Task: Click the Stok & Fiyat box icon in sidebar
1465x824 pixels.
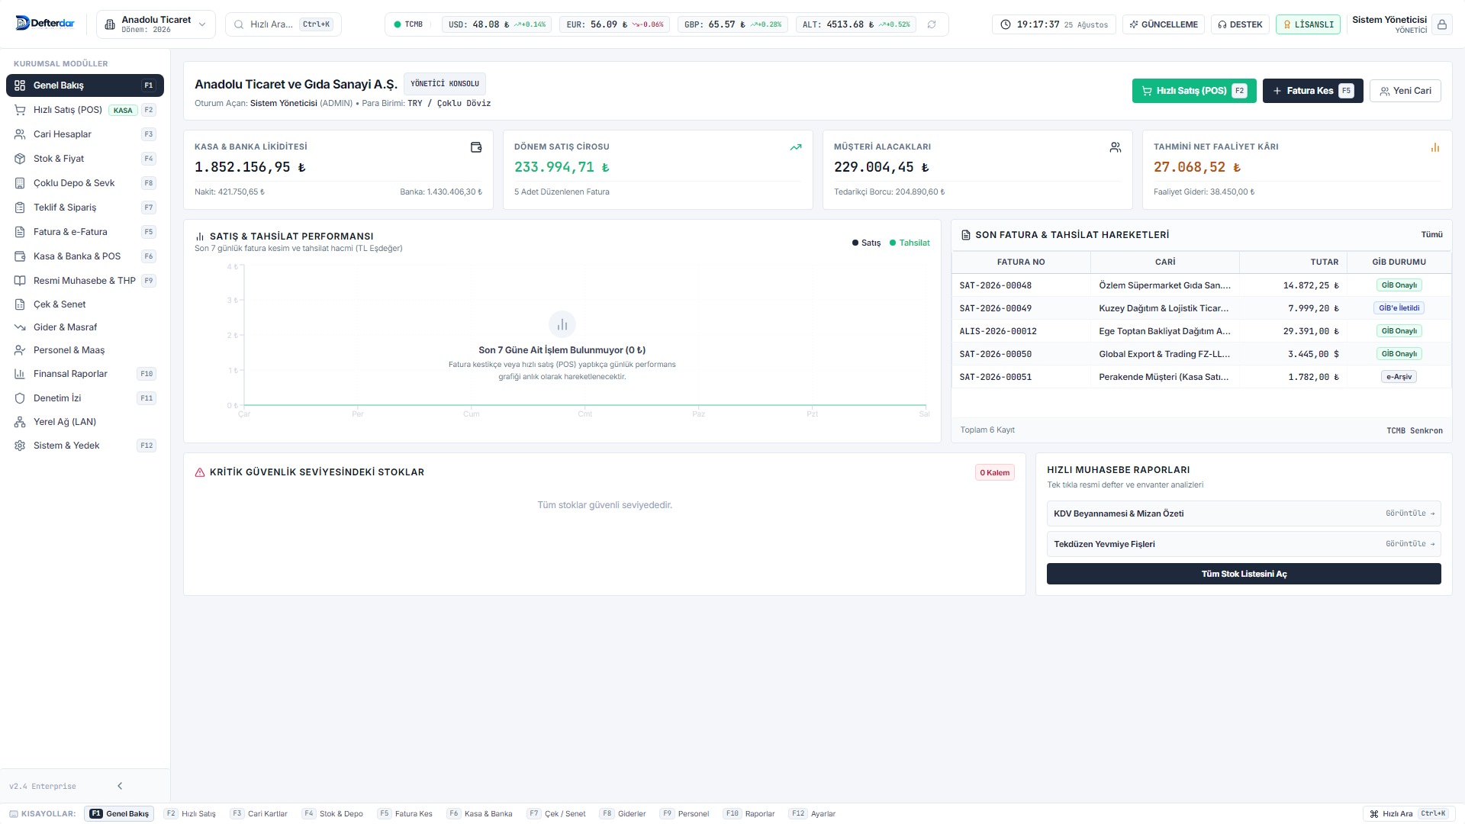Action: tap(20, 159)
